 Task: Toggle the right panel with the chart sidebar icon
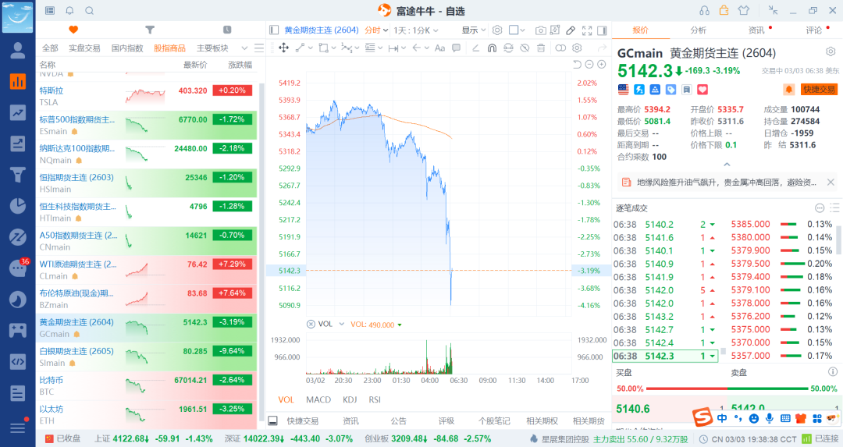pyautogui.click(x=602, y=30)
